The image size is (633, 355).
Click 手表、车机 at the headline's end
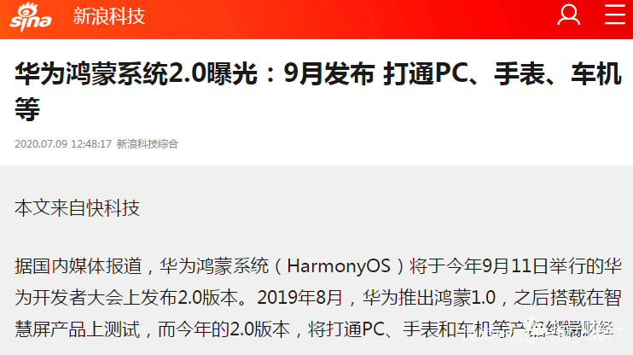[558, 74]
